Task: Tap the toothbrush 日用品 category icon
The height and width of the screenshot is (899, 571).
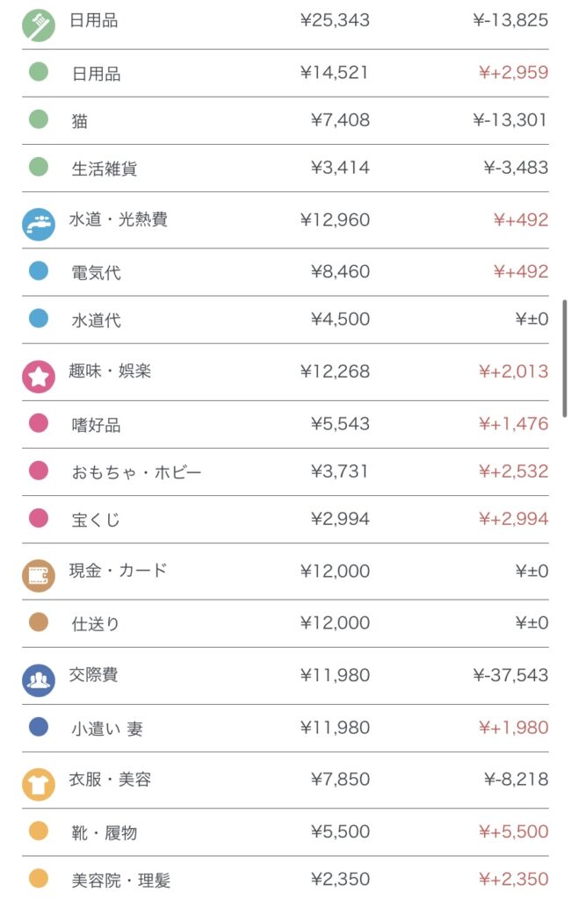Action: click(x=38, y=24)
